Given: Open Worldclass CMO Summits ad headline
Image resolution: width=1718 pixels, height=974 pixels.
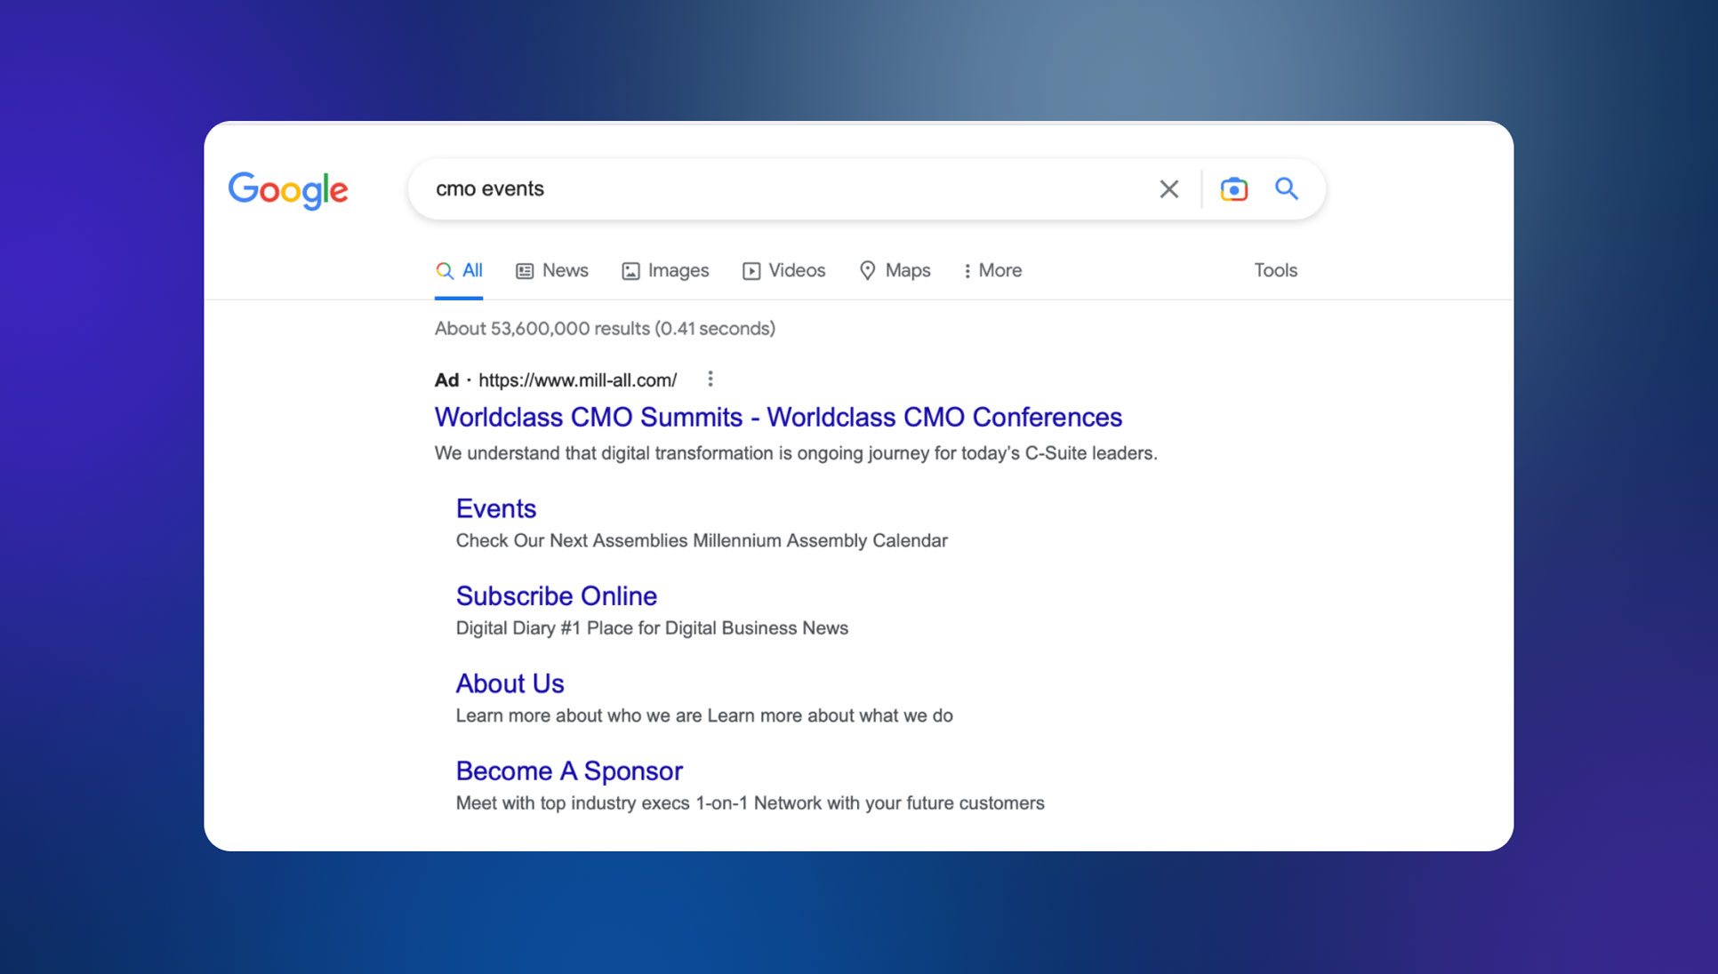Looking at the screenshot, I should (x=778, y=417).
